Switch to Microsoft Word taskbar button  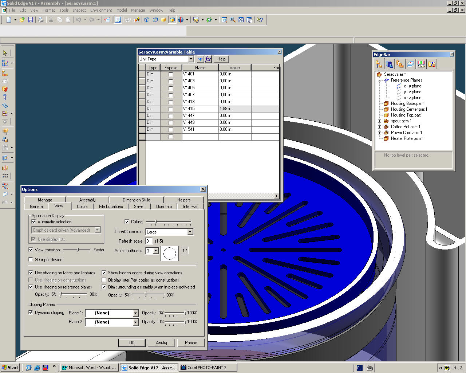point(90,368)
